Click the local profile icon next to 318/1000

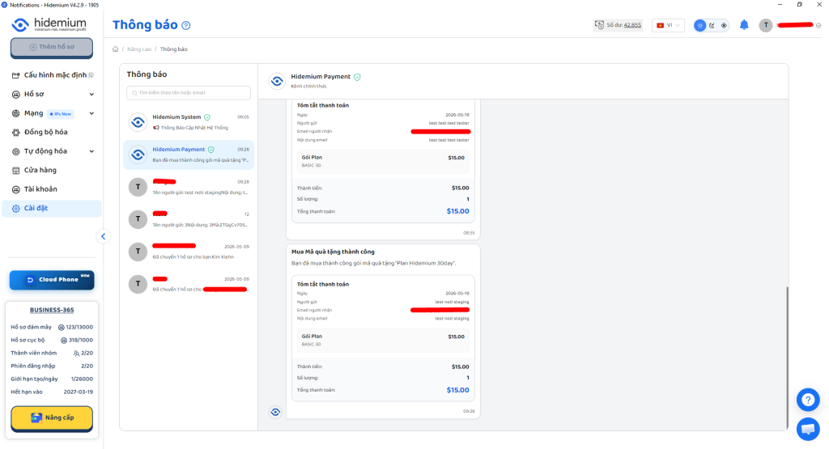pos(63,340)
